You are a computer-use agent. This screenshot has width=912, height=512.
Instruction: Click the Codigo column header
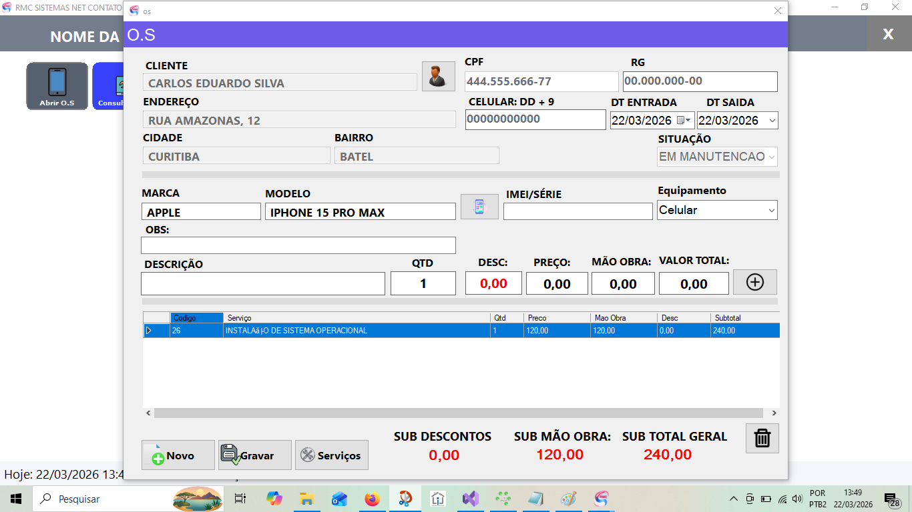click(196, 318)
